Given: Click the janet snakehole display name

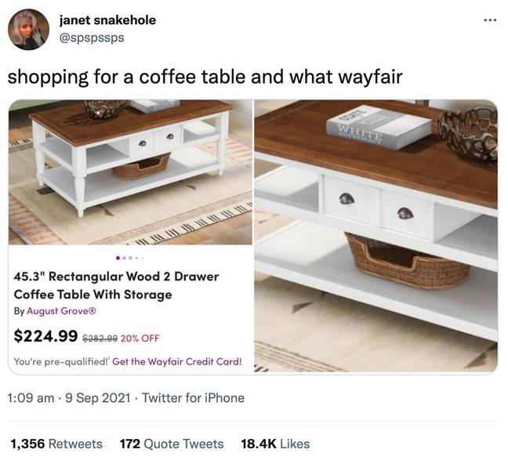Looking at the screenshot, I should click(x=107, y=20).
